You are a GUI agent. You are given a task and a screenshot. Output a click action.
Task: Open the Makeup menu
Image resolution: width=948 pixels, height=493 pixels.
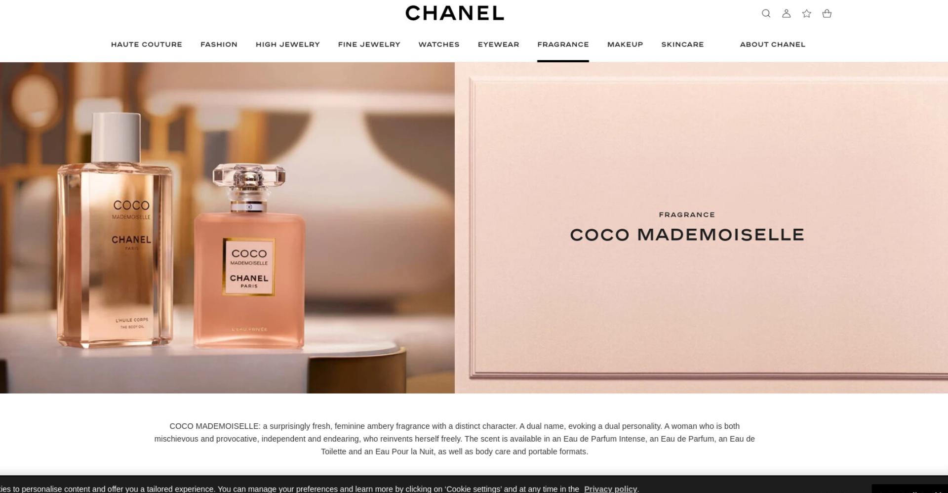coord(625,44)
